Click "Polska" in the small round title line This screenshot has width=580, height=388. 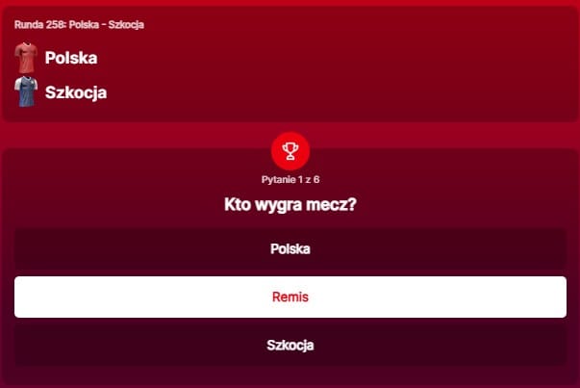tap(85, 23)
